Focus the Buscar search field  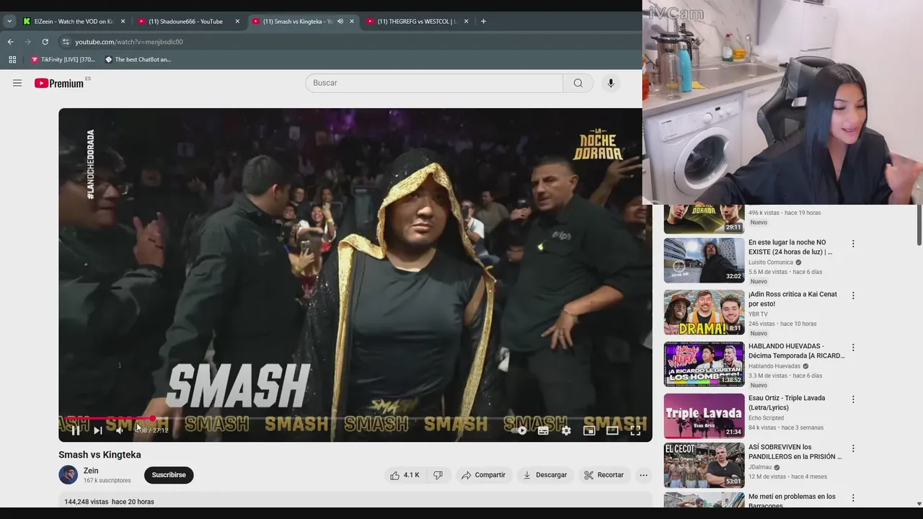[434, 83]
